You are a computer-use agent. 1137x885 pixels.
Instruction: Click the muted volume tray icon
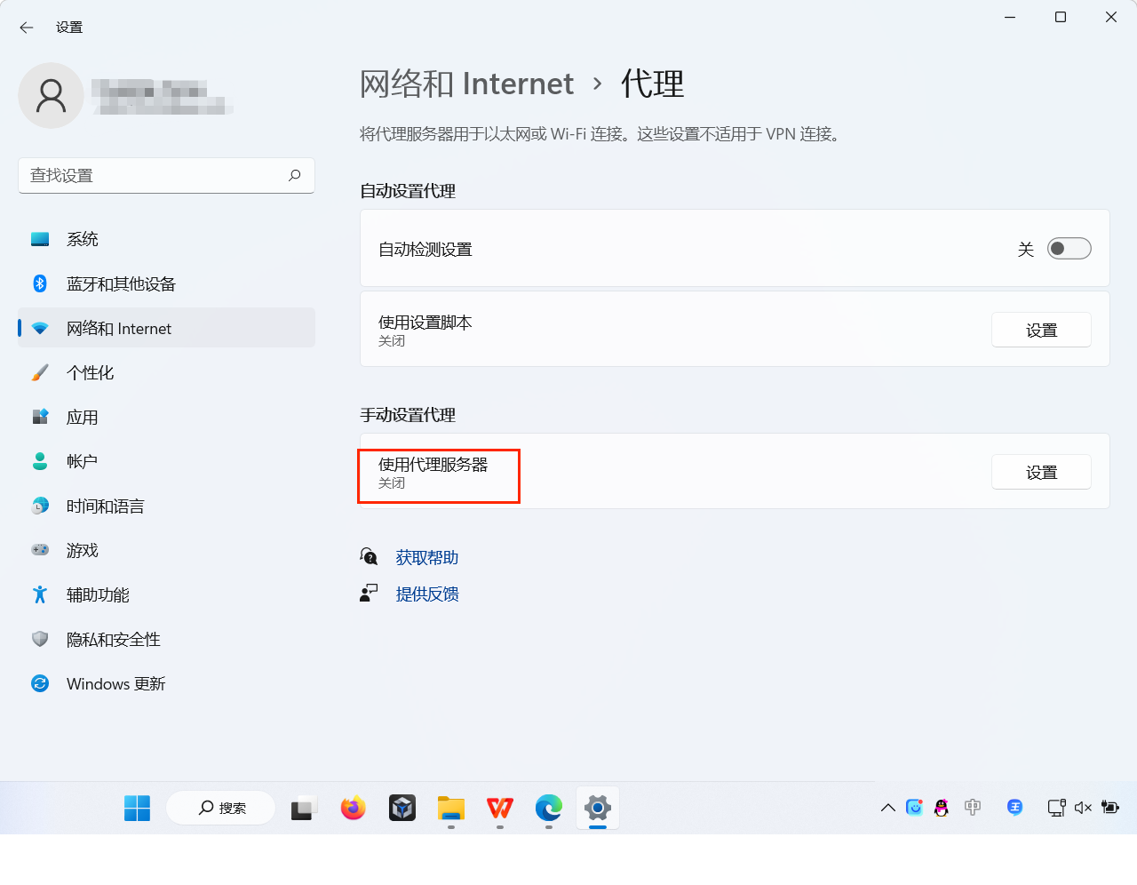[1083, 808]
